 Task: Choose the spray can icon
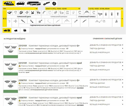point(112,14)
